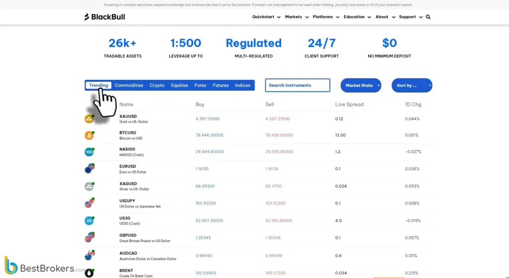Click the USDJPY instrument name
This screenshot has height=278, width=509.
(127, 201)
